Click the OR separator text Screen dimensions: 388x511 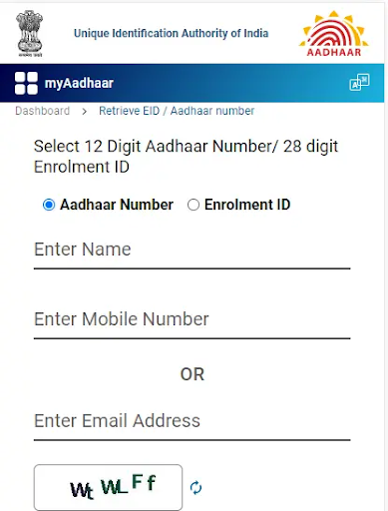point(193,374)
